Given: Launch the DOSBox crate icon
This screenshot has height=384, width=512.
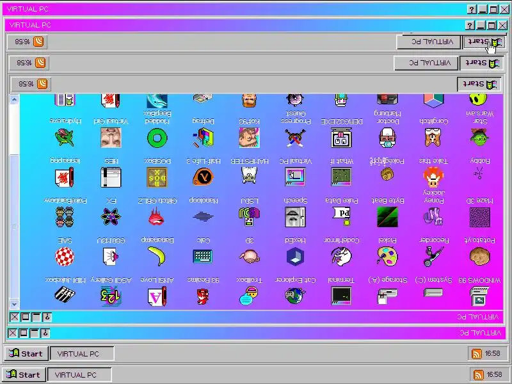Looking at the screenshot, I should click(x=157, y=177).
